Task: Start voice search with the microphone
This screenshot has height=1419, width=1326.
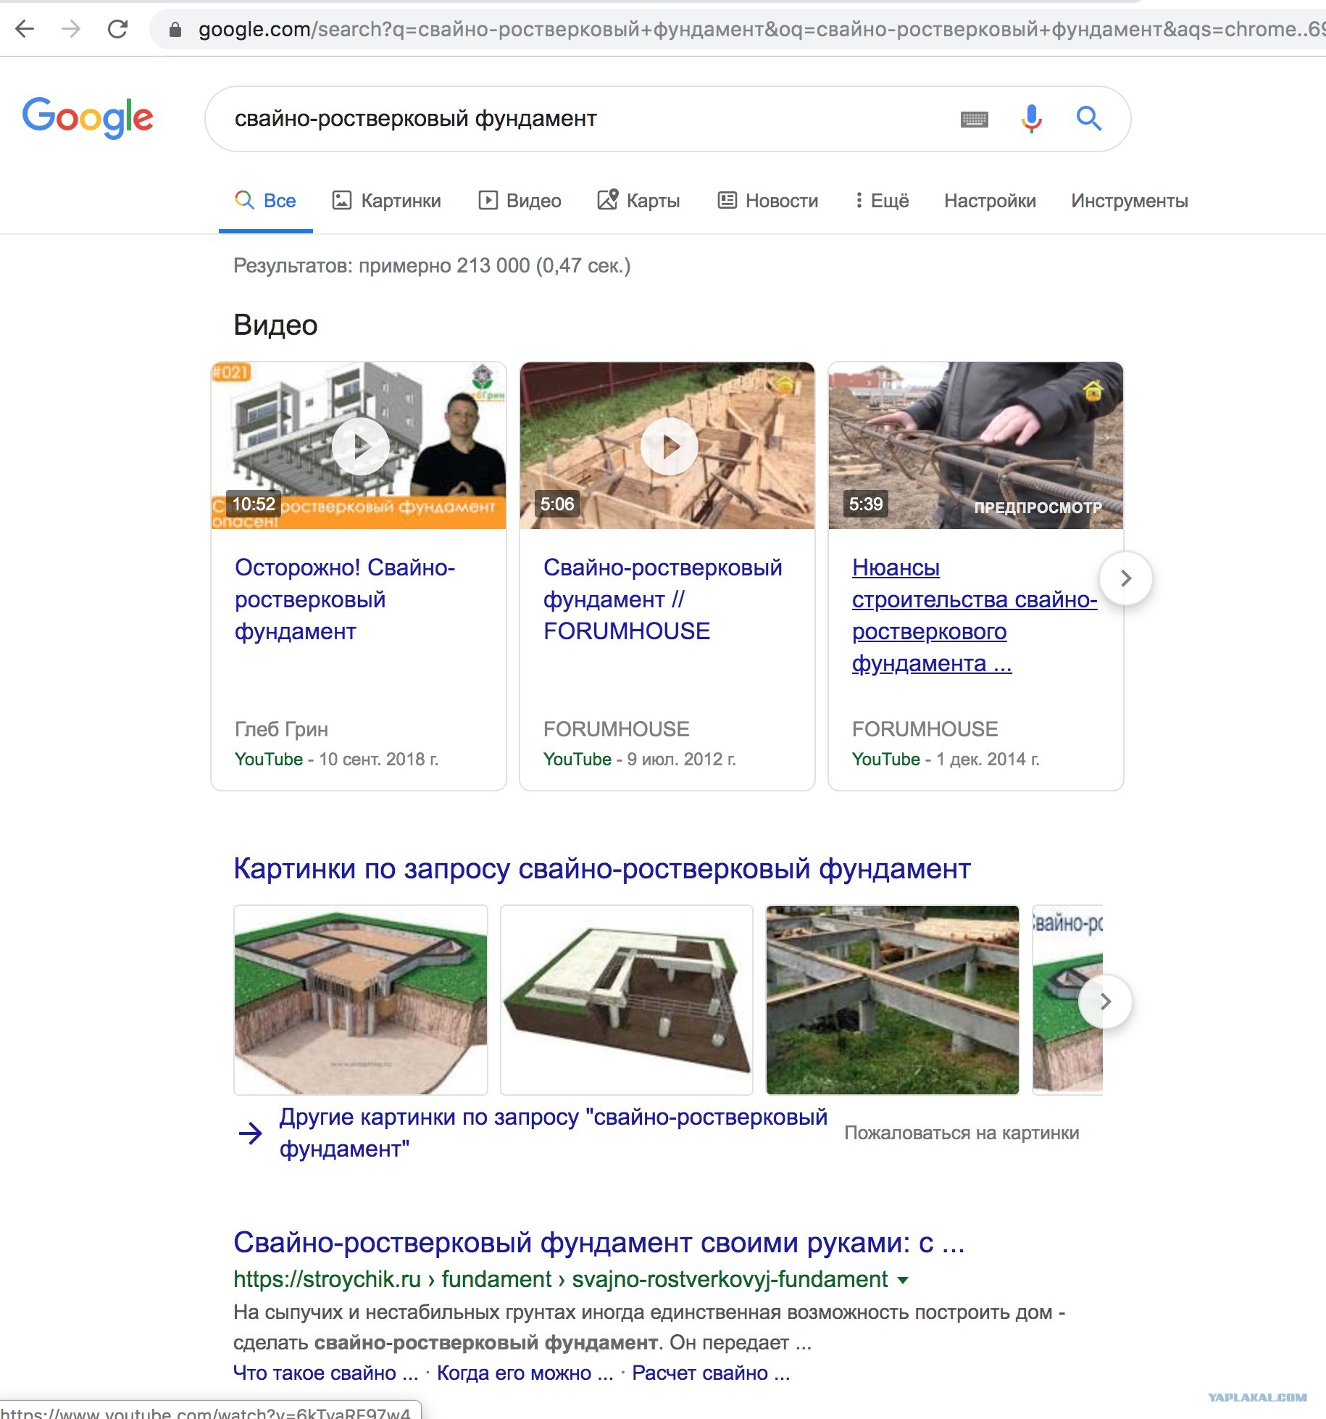Action: pos(1032,118)
